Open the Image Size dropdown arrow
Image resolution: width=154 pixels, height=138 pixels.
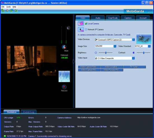tap(115, 46)
